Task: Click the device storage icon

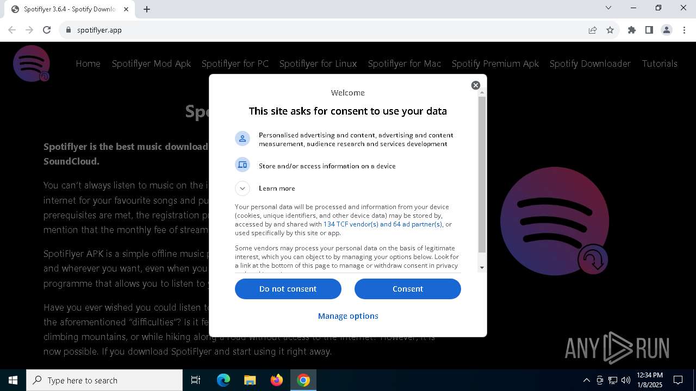Action: pos(243,165)
